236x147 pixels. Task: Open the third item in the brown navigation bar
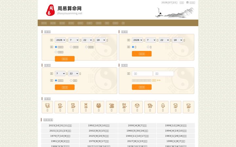click(62, 23)
